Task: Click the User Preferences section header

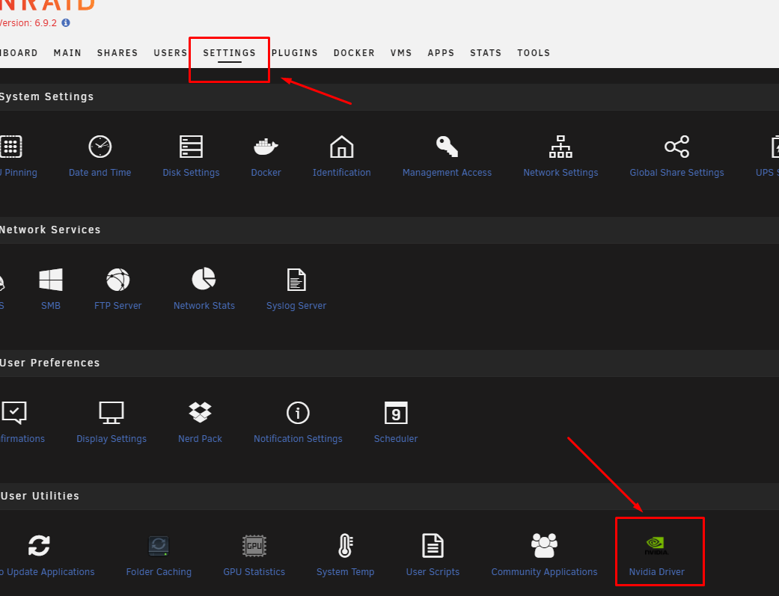Action: coord(49,363)
